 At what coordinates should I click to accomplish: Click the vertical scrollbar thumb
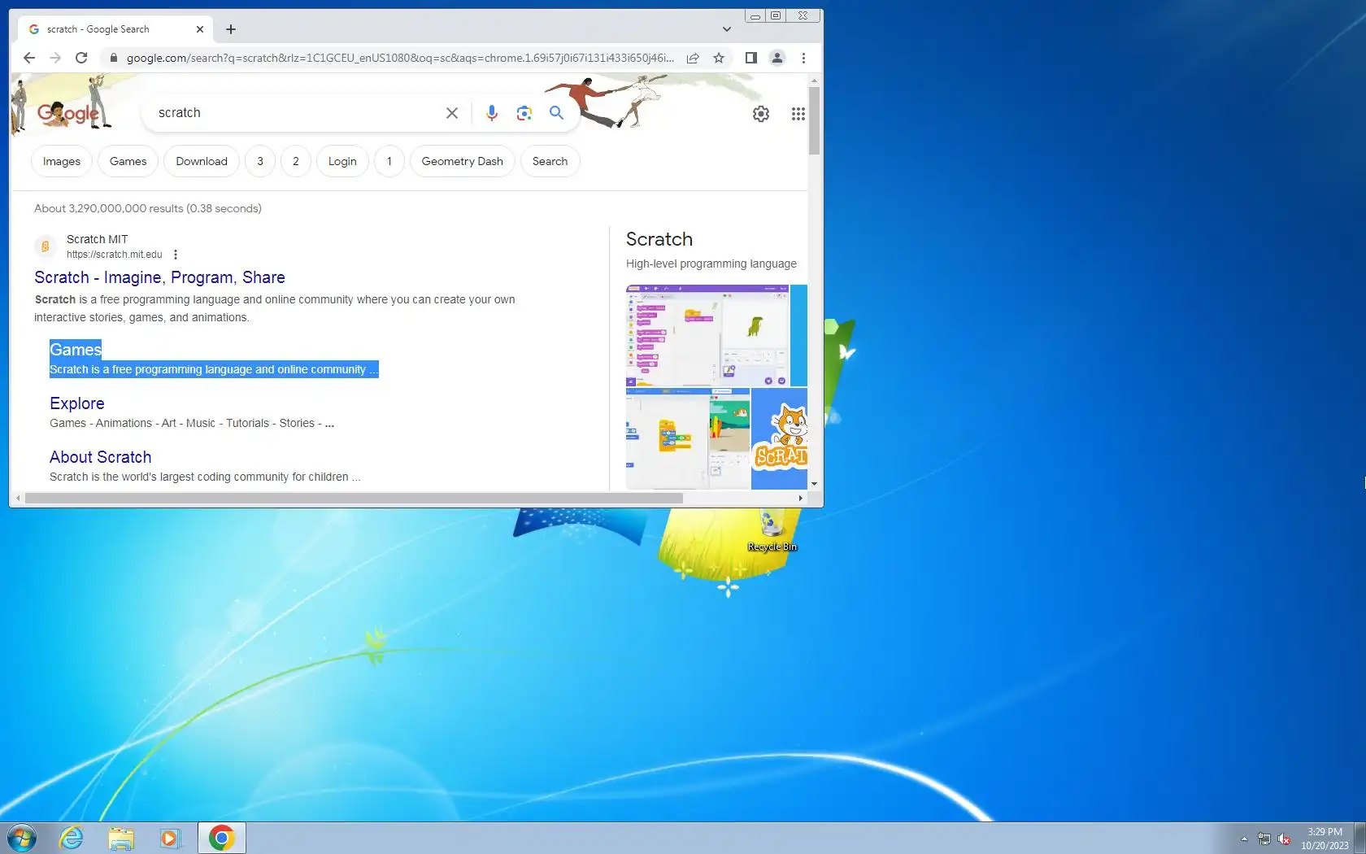pyautogui.click(x=814, y=120)
